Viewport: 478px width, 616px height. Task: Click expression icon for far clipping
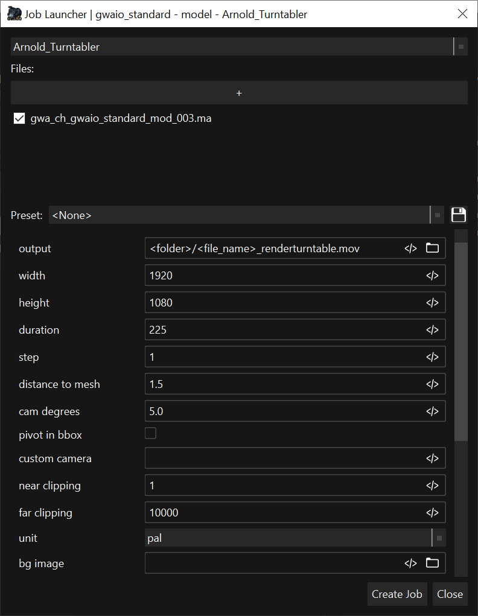click(432, 513)
